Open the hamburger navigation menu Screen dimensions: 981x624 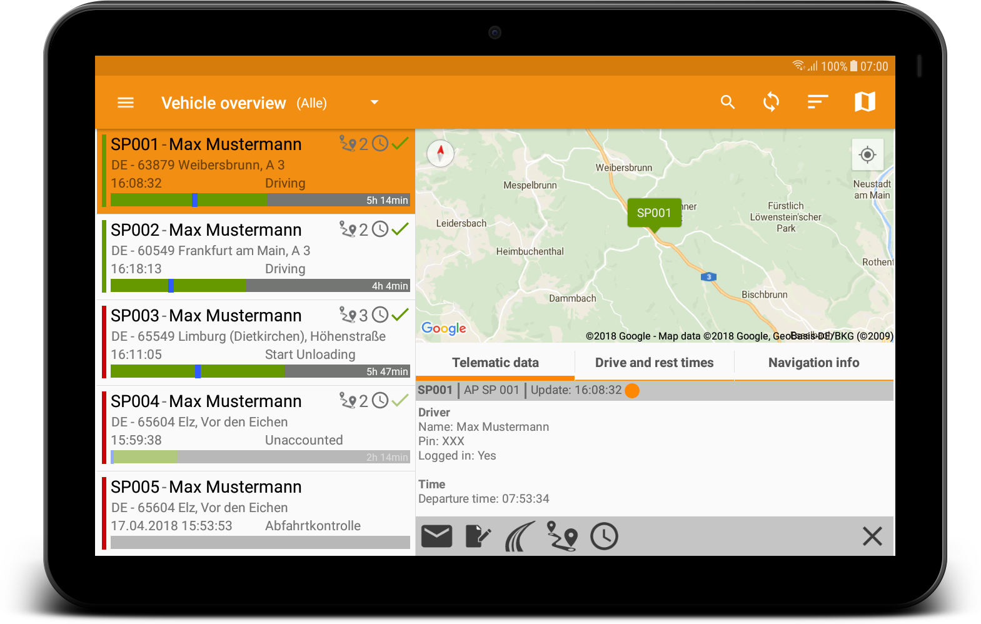click(126, 103)
